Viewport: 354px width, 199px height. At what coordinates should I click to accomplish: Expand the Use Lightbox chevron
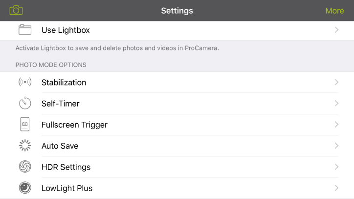tap(336, 30)
